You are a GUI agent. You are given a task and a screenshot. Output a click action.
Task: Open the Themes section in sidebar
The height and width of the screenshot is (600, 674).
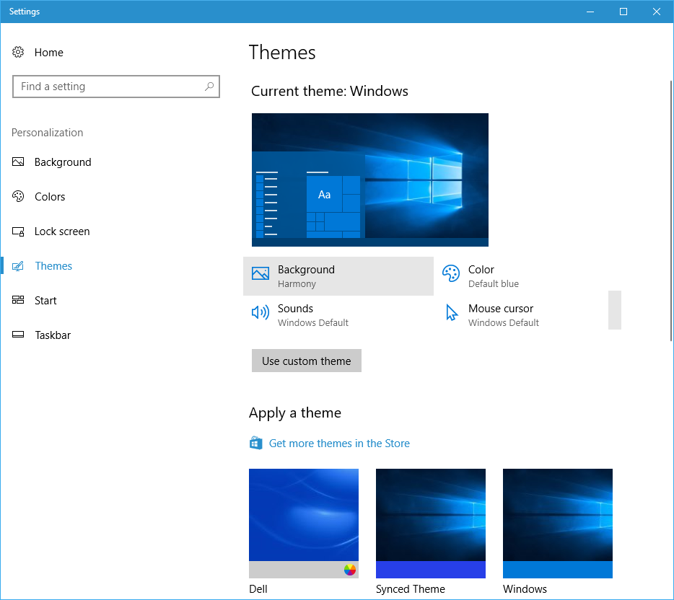click(53, 266)
